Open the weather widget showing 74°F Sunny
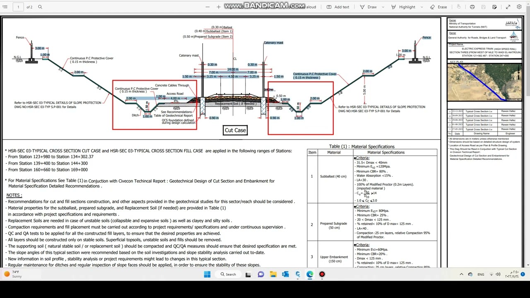The image size is (530, 298). (13, 274)
